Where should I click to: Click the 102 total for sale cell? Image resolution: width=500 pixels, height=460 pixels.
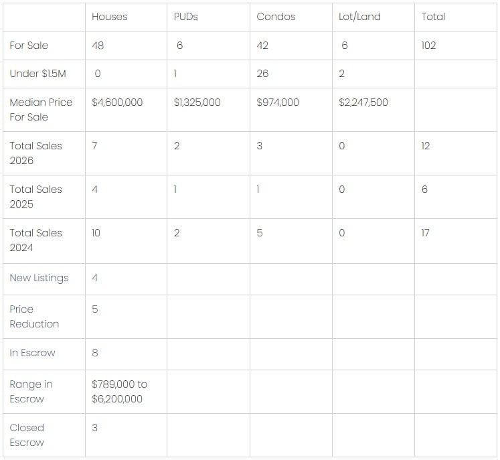coord(428,46)
